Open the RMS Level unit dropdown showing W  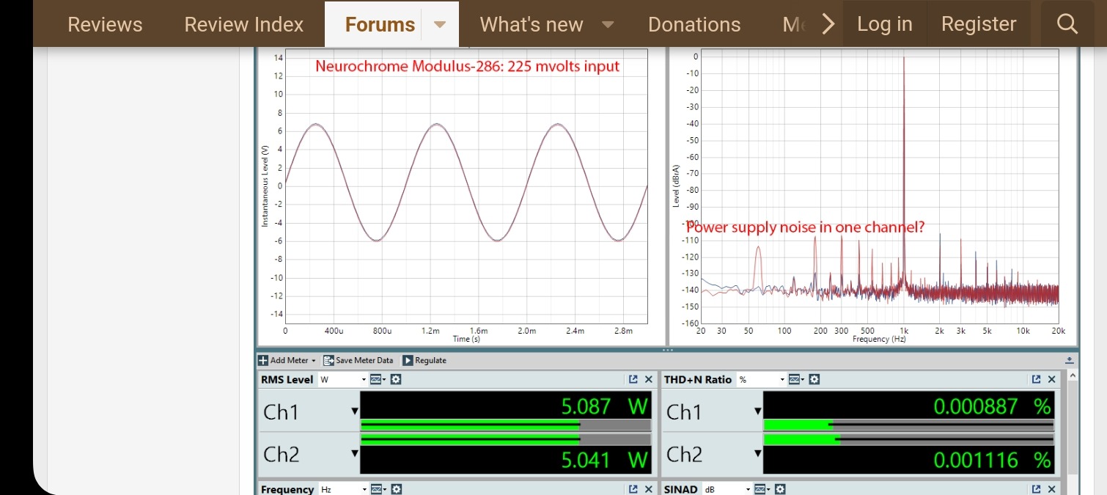pyautogui.click(x=342, y=379)
